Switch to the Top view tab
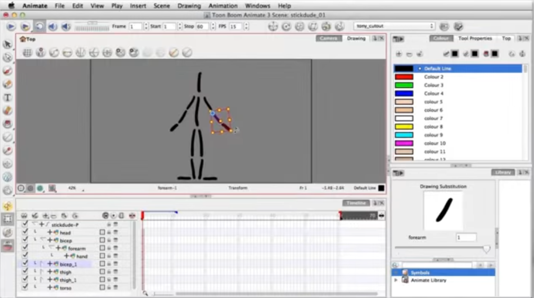This screenshot has width=534, height=298. click(x=506, y=39)
